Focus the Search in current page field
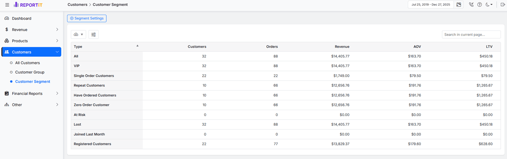The height and width of the screenshot is (159, 507). tap(471, 35)
